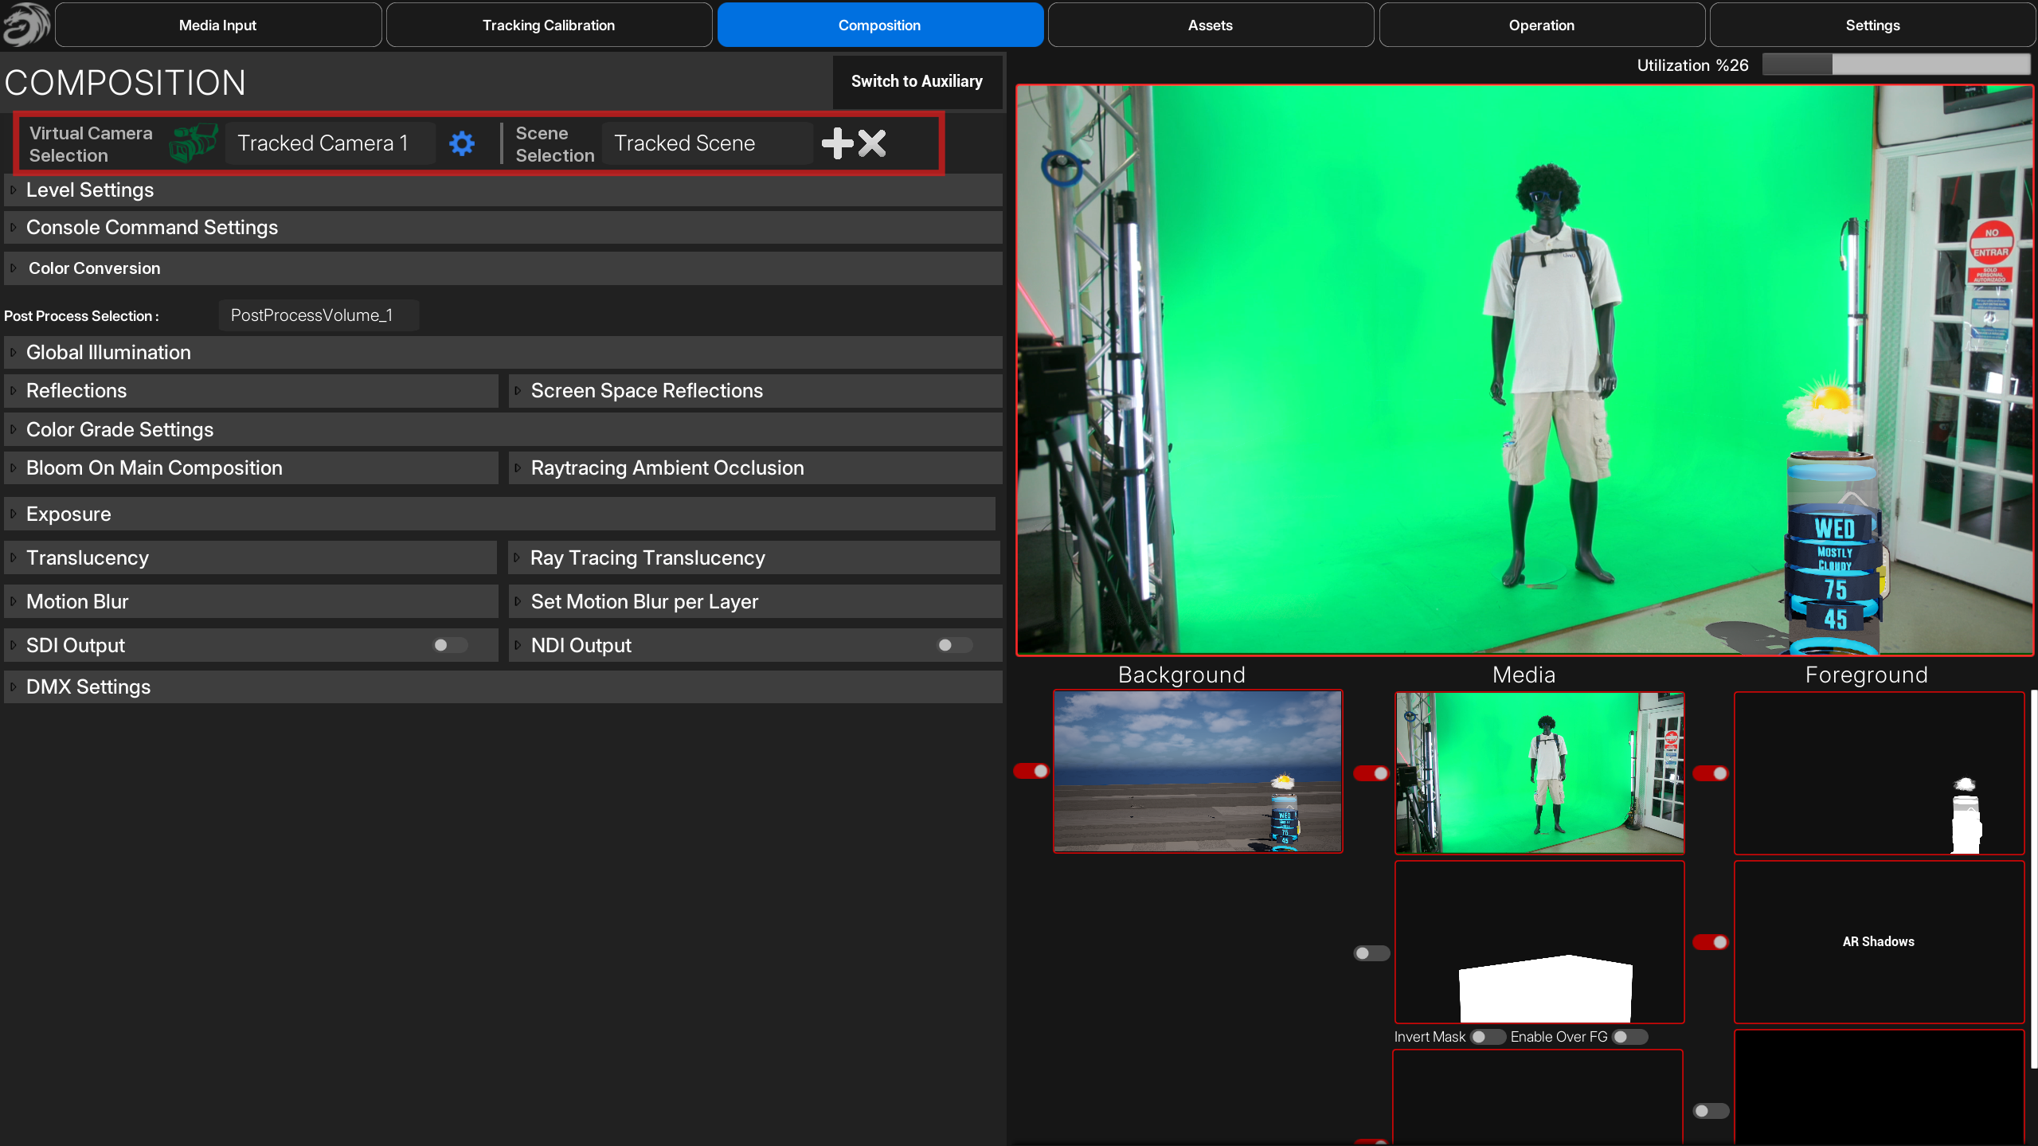Click the green virtual camera icon
This screenshot has width=2038, height=1146.
point(193,143)
